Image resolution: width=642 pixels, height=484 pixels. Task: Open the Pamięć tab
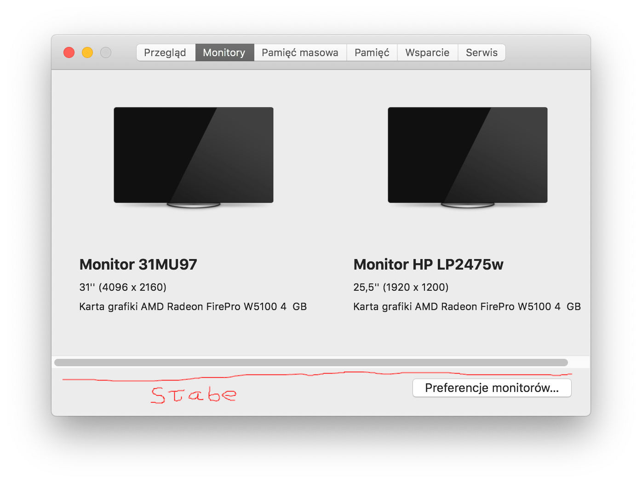[372, 52]
